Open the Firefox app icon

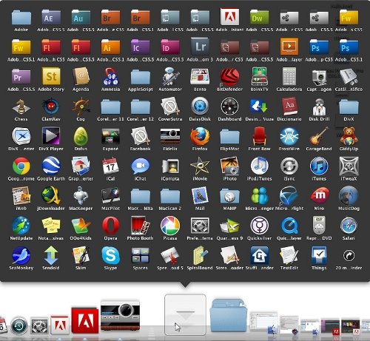click(x=200, y=136)
